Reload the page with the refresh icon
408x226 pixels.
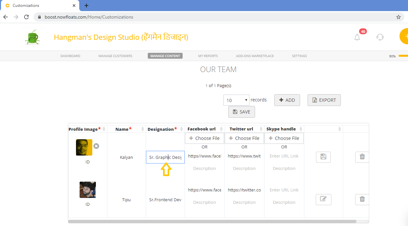tap(26, 17)
